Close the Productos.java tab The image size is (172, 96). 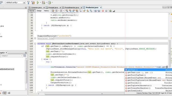click(x=101, y=7)
